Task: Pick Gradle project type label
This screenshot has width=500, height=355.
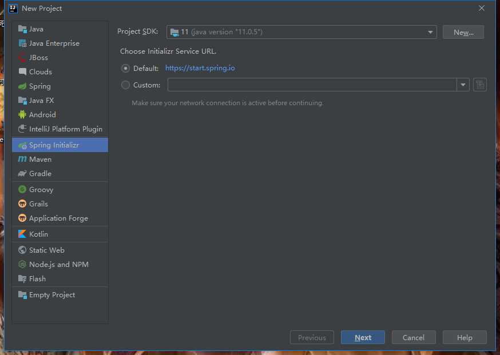Action: coord(40,174)
